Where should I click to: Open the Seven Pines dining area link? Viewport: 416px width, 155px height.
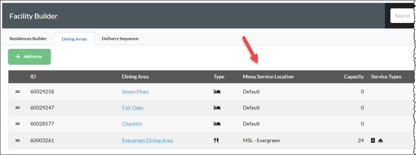[x=135, y=92]
